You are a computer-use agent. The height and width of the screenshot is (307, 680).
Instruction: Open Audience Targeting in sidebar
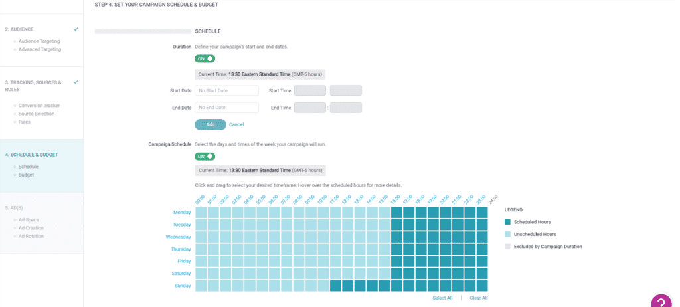coord(39,41)
